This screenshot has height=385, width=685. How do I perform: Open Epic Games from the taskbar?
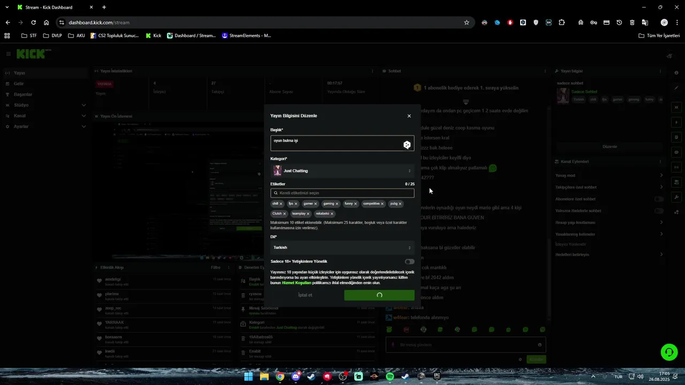click(437, 376)
